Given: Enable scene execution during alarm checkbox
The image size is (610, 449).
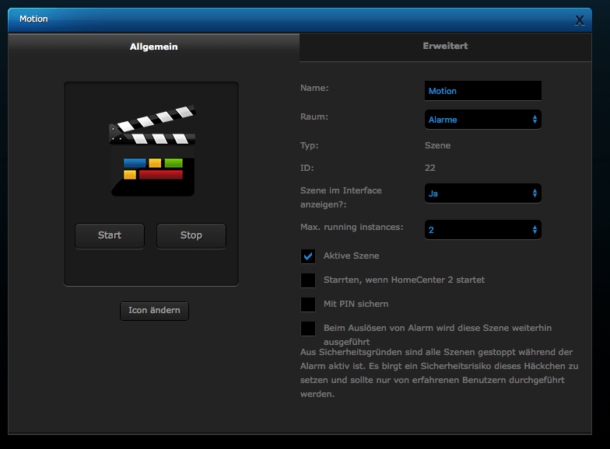Looking at the screenshot, I should click(308, 329).
